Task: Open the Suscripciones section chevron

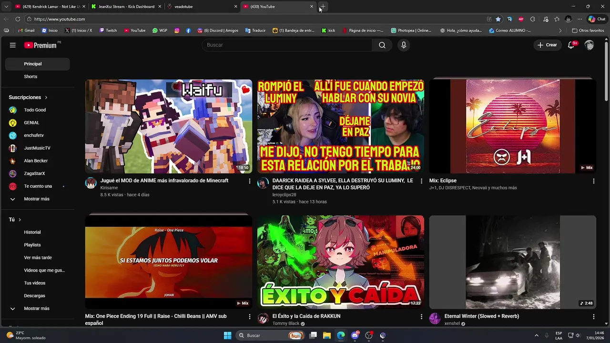Action: coord(46,97)
